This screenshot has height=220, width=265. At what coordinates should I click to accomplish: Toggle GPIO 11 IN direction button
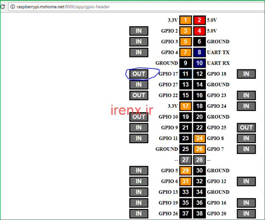tap(139, 138)
